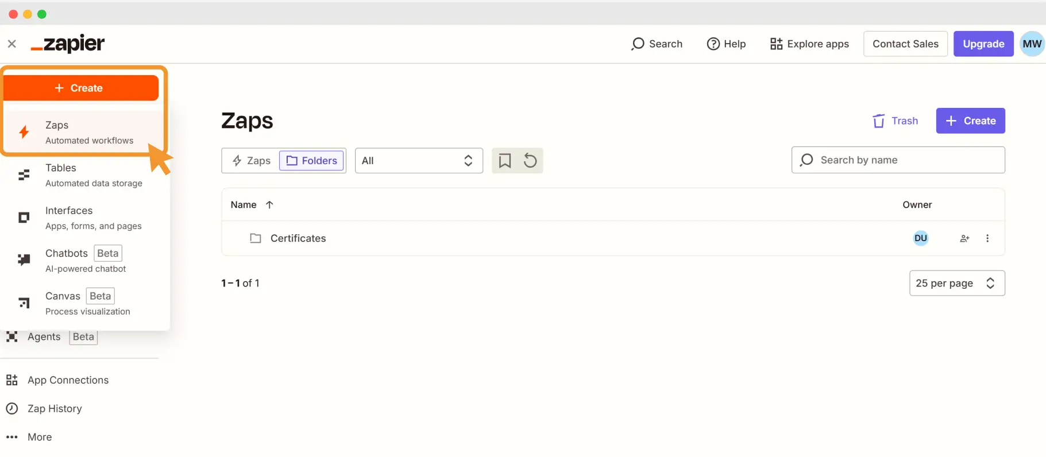Open Interfaces apps, forms, and pages
This screenshot has height=457, width=1046.
coord(84,218)
